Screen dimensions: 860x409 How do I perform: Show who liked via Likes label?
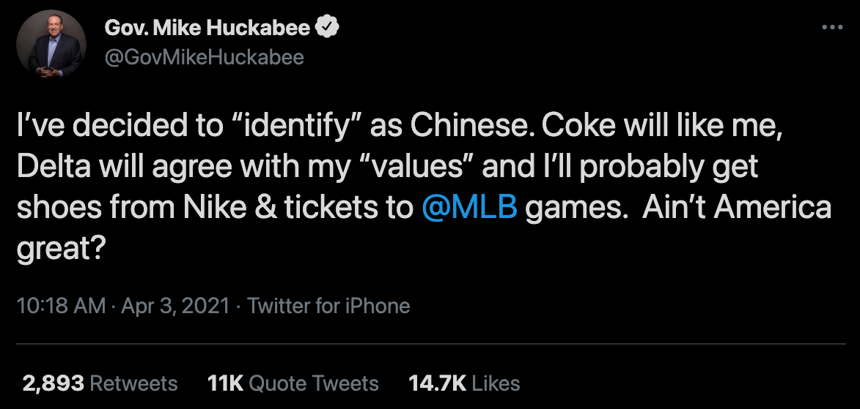click(x=496, y=383)
